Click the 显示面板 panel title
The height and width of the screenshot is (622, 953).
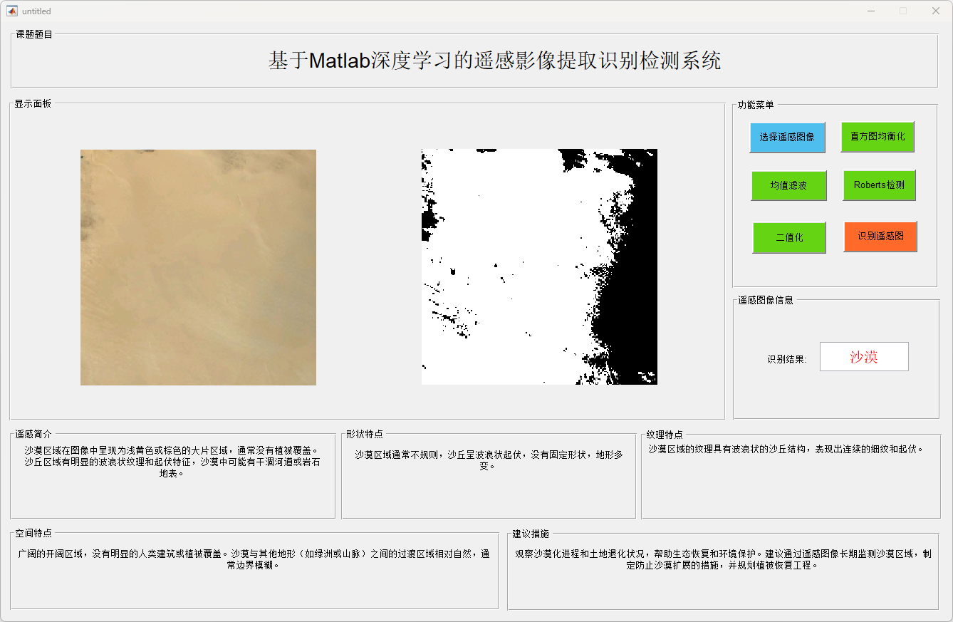33,103
